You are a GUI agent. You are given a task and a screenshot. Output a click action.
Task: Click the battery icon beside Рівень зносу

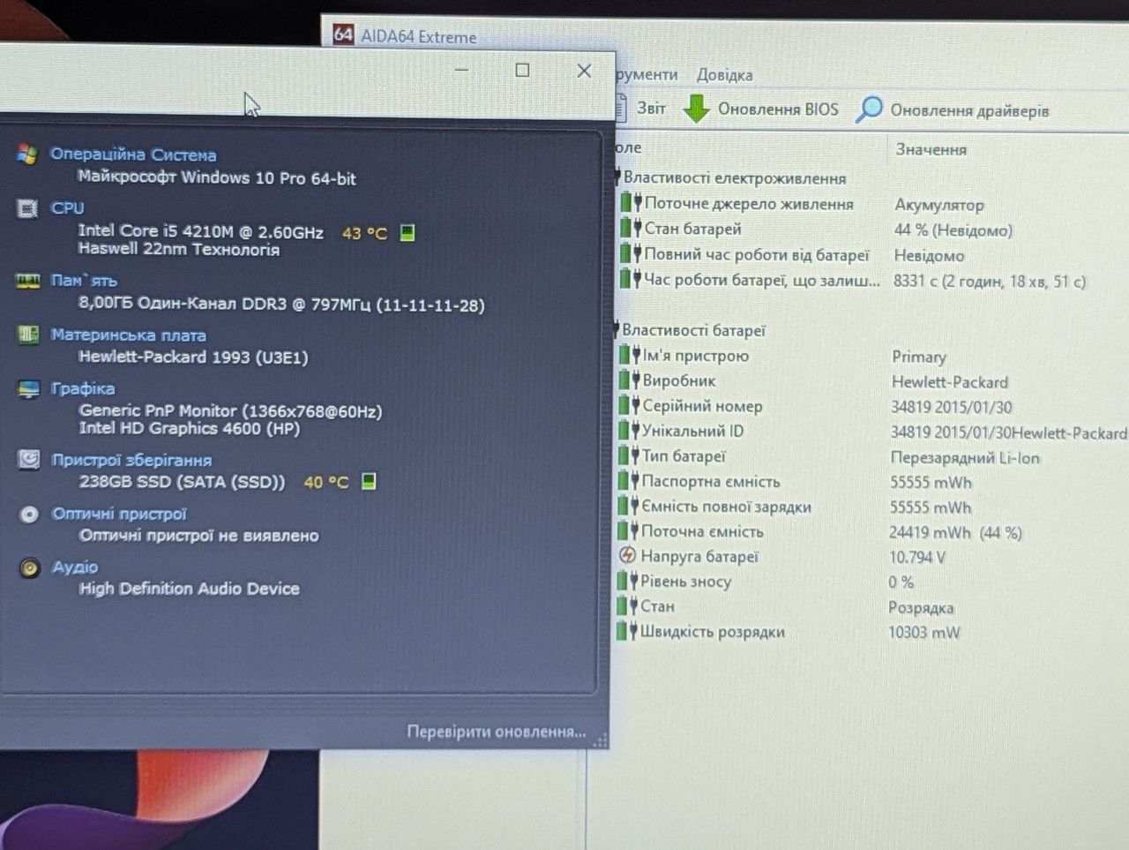pos(627,581)
